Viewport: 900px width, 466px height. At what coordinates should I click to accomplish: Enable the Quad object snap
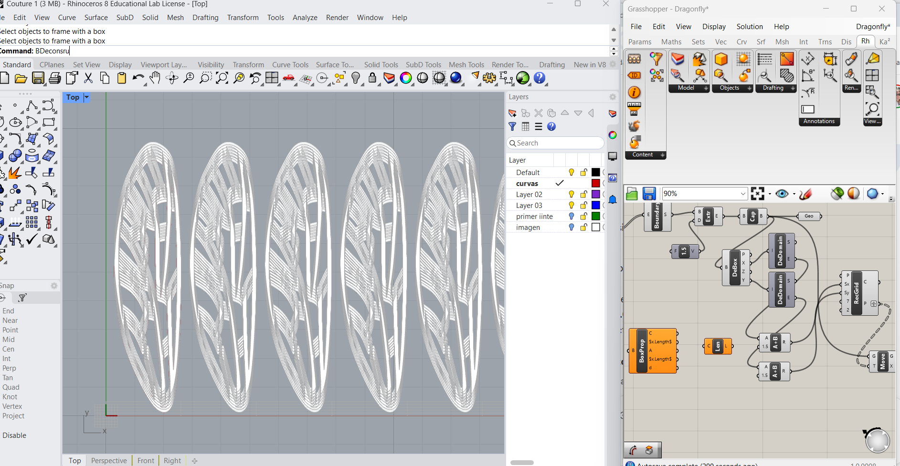[11, 387]
